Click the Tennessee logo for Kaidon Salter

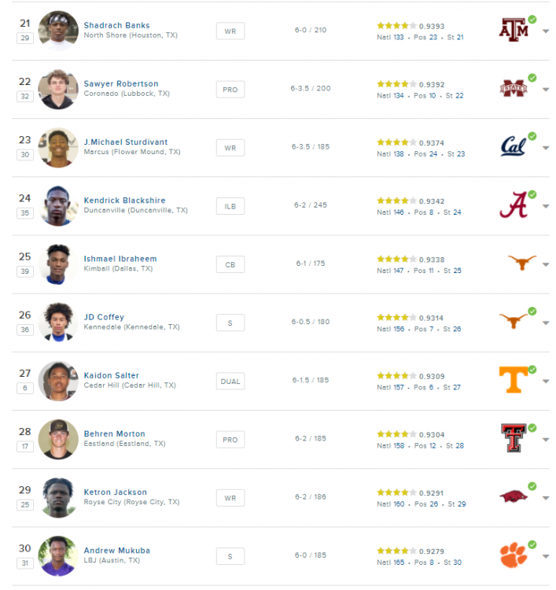(514, 380)
